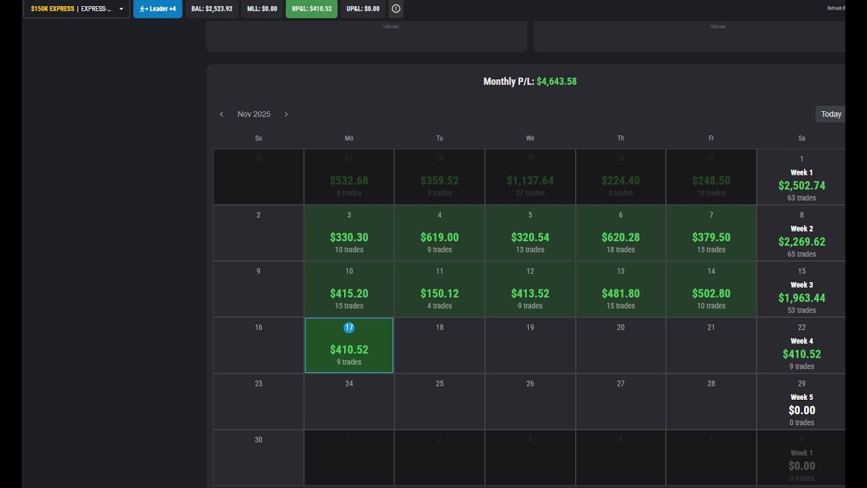Go to previous month with left chevron
The width and height of the screenshot is (867, 488).
(x=221, y=115)
